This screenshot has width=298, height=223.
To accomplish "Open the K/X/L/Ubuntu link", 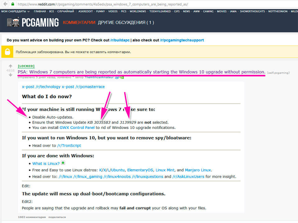I will coord(112,170).
